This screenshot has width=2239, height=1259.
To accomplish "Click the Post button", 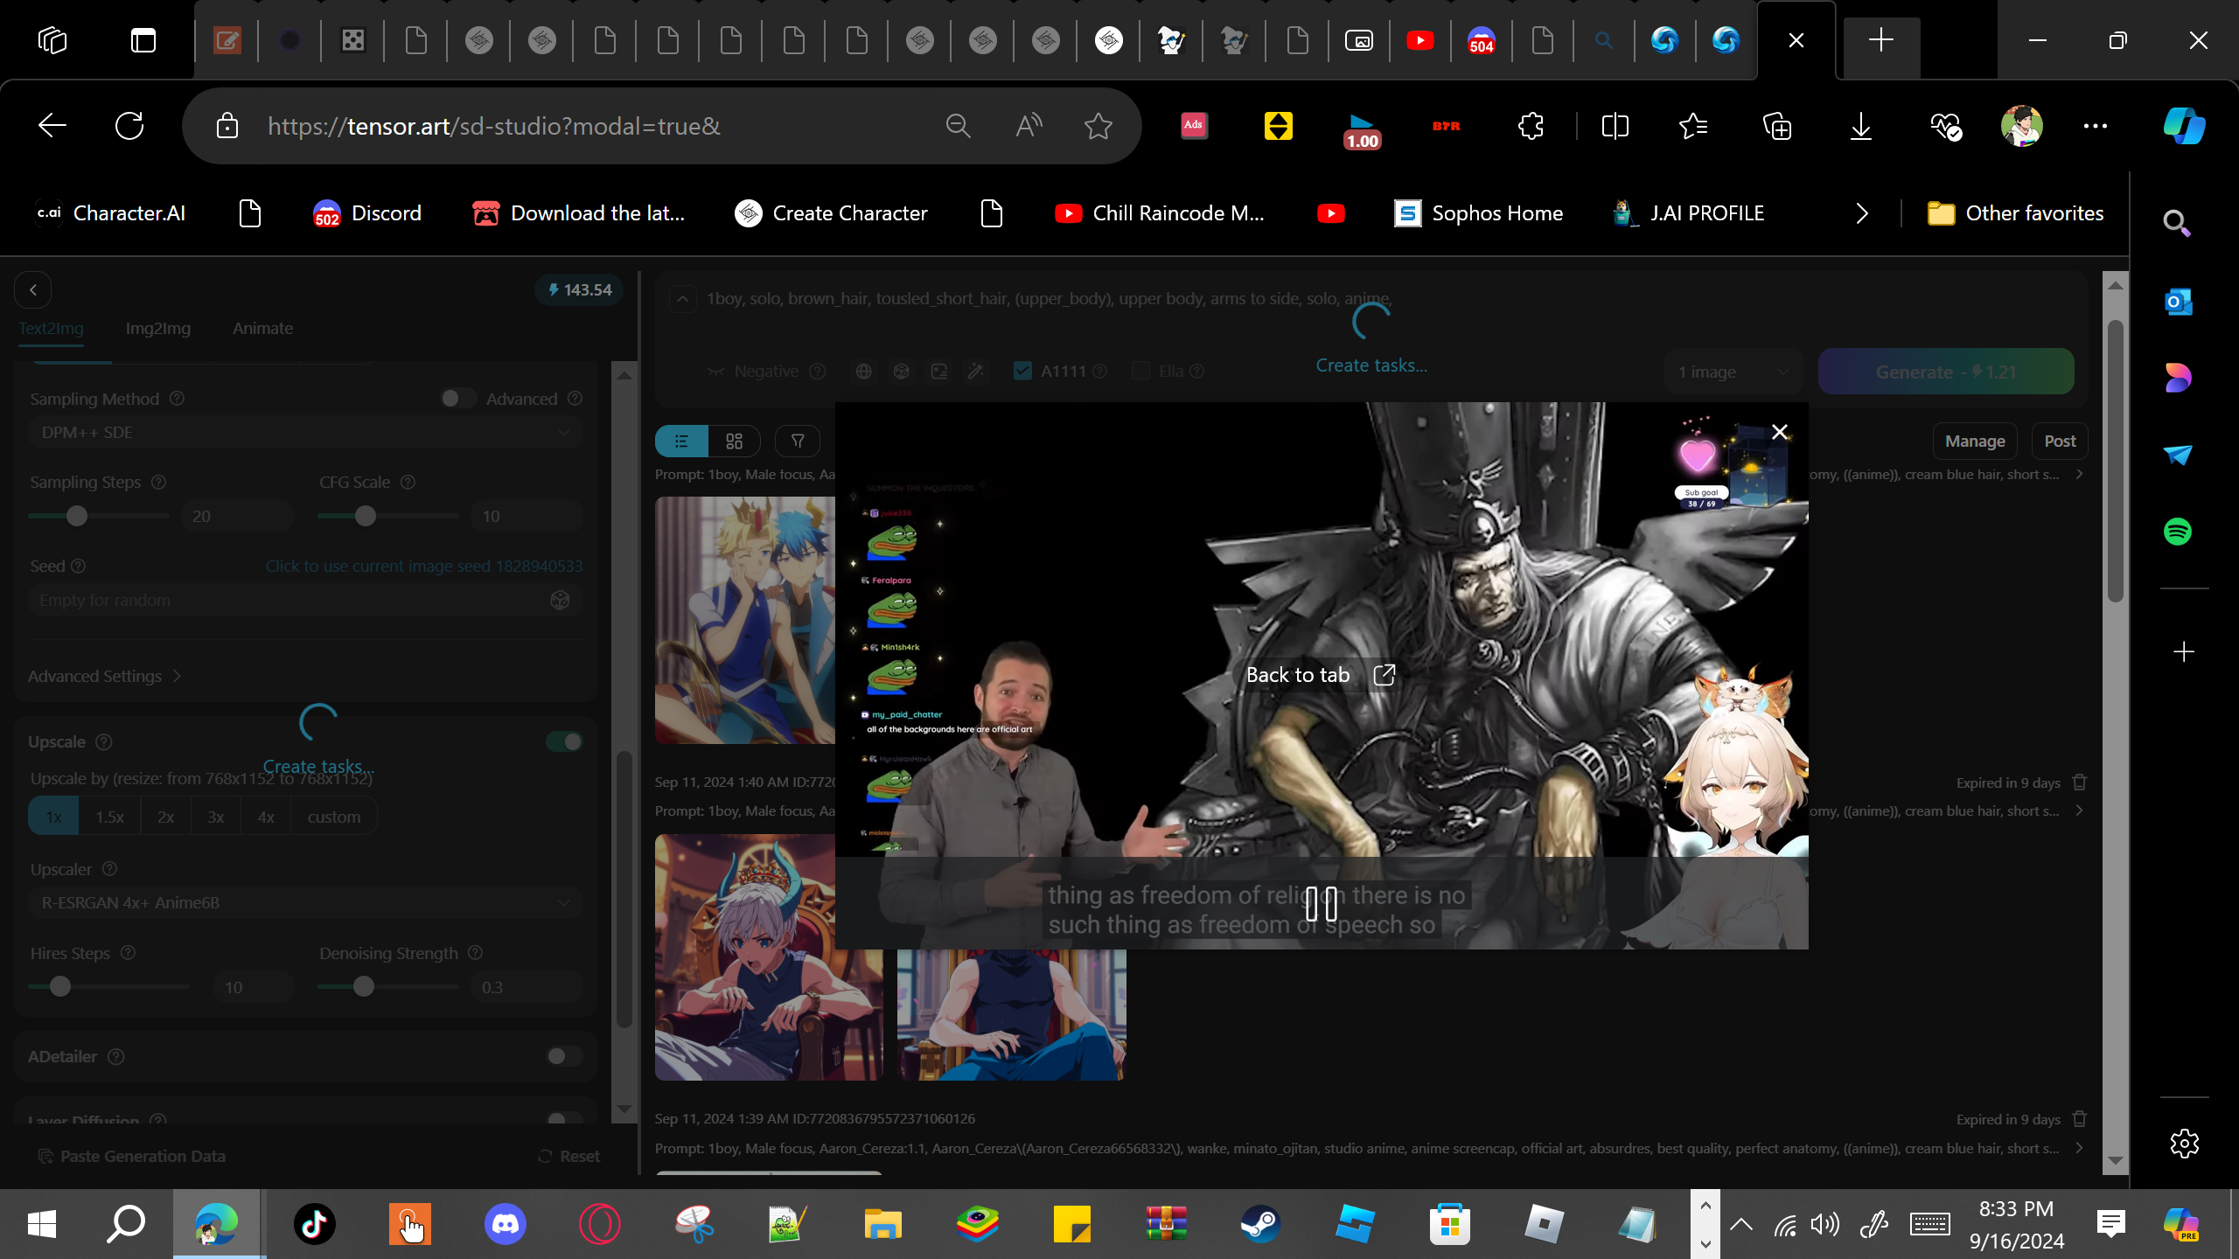I will pos(2060,442).
